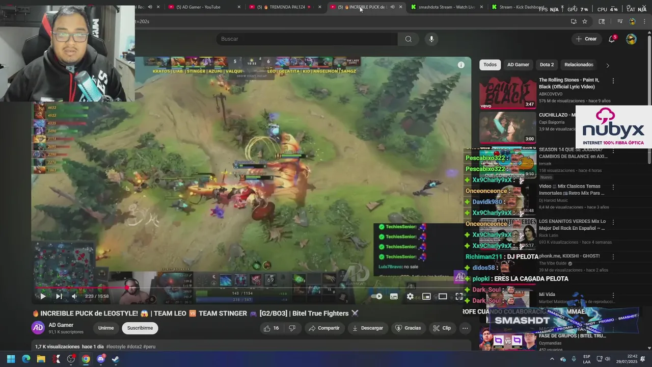The height and width of the screenshot is (367, 652).
Task: Open the account avatar menu
Action: tap(631, 39)
